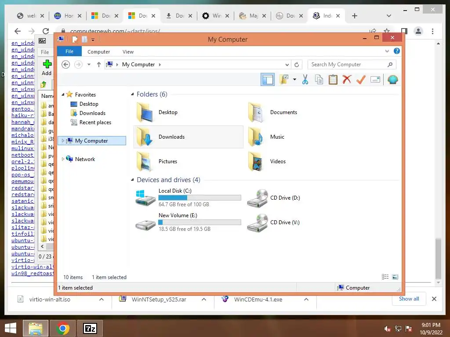Collapse the Devices and drives group

coord(132,179)
